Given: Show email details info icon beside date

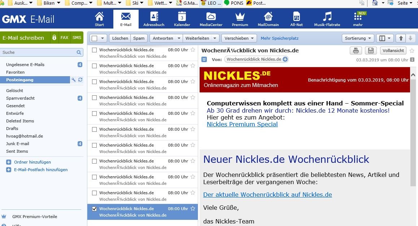Looking at the screenshot, I should coord(412,60).
